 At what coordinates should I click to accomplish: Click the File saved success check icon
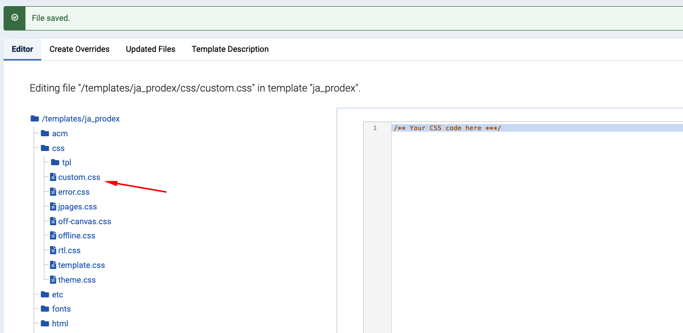tap(15, 18)
